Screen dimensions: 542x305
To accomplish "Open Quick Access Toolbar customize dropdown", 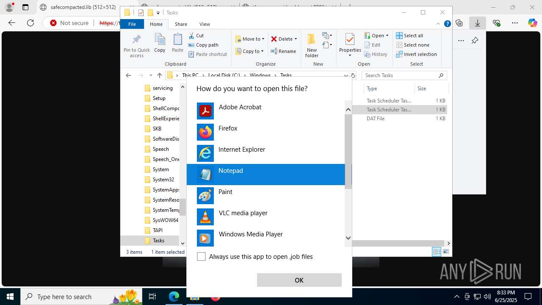I will (158, 13).
